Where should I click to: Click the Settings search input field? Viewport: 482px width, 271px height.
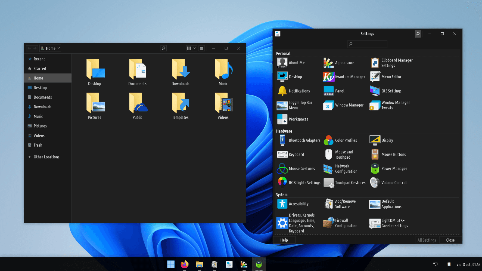(x=370, y=44)
